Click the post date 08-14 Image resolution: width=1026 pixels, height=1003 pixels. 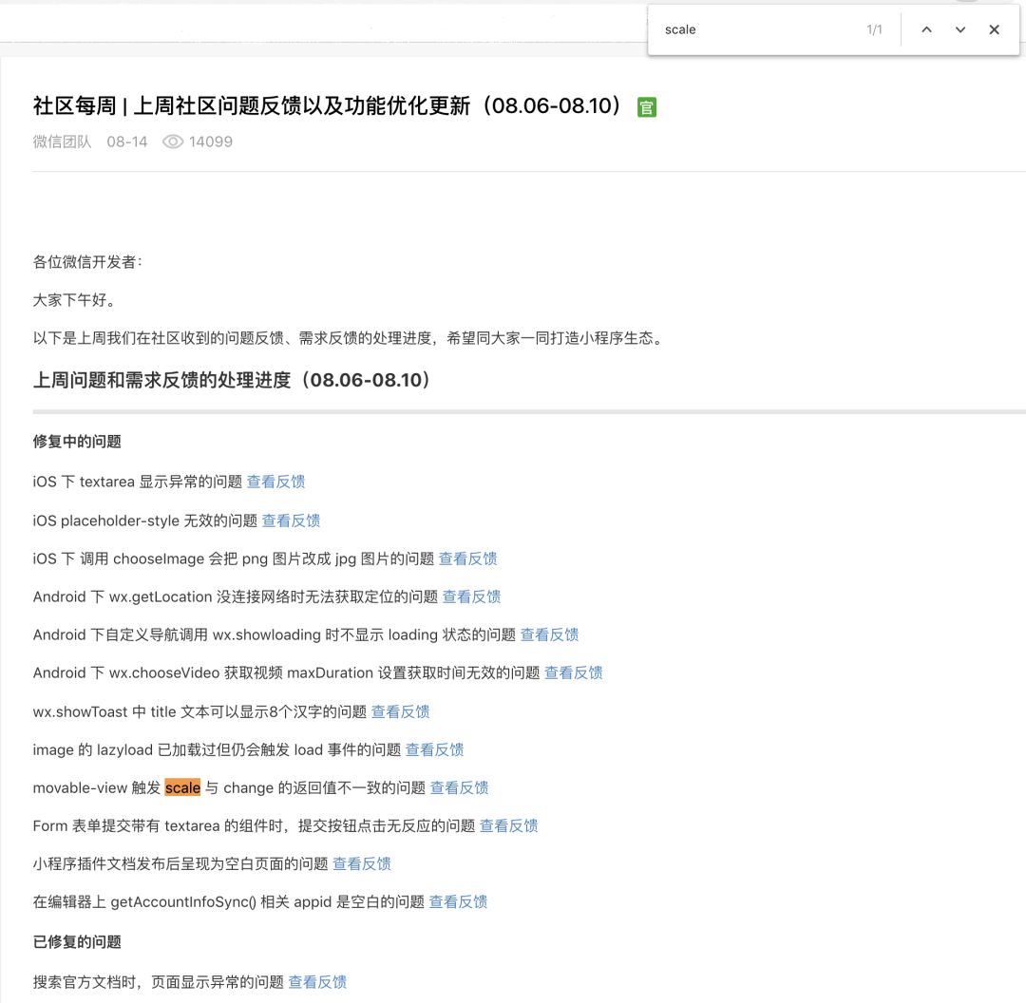127,142
